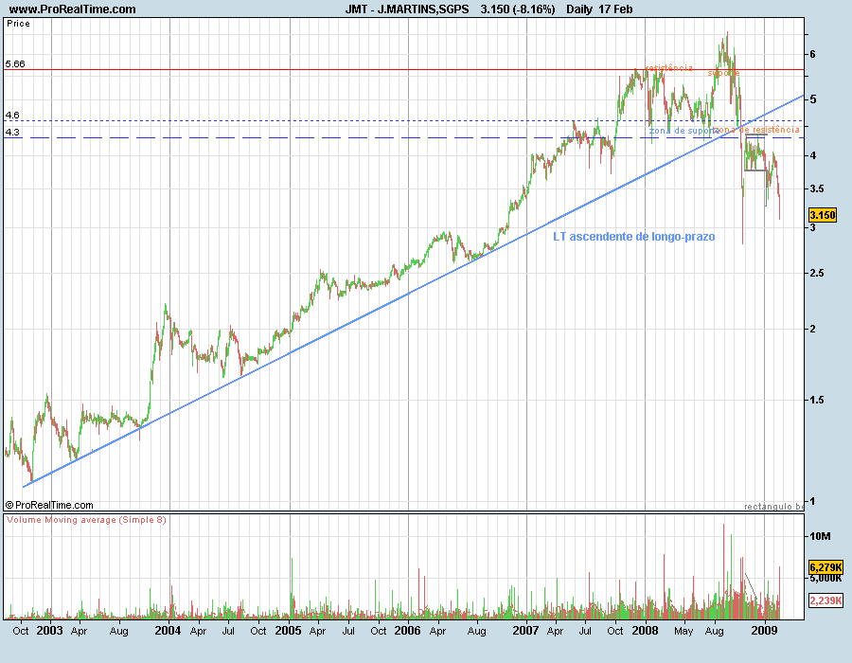
Task: Click the "May" month label on the time axis
Action: (683, 631)
